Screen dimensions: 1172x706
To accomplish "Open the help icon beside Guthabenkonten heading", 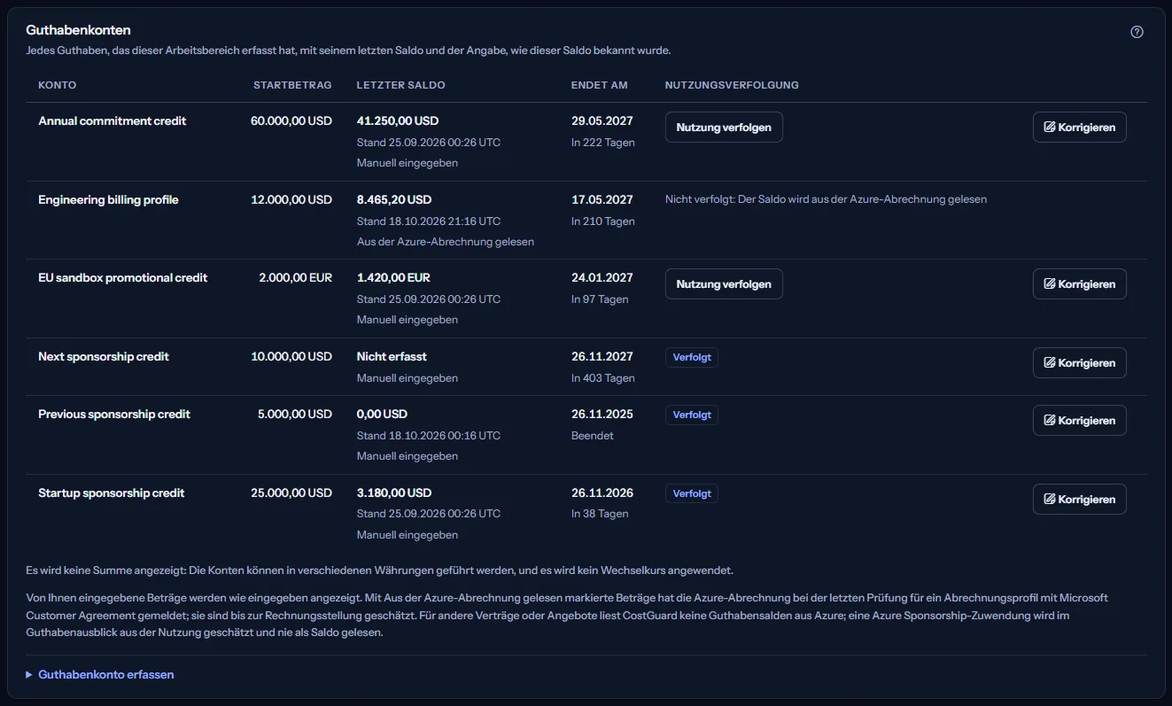I will pos(1137,32).
